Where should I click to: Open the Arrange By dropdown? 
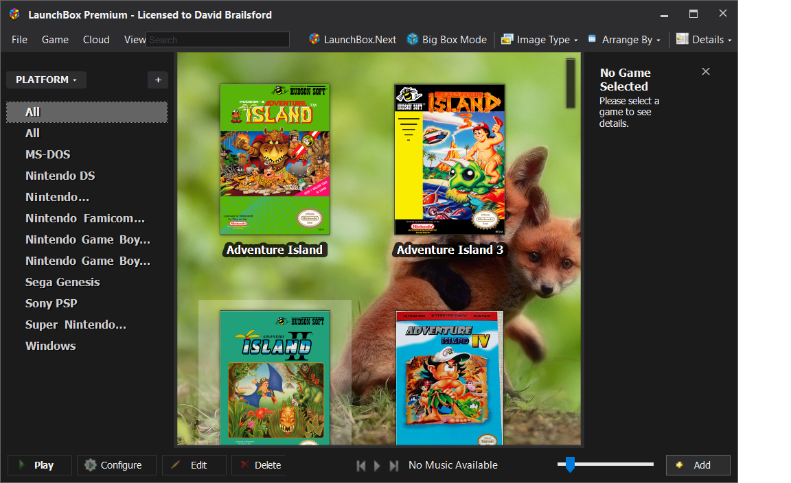click(624, 39)
